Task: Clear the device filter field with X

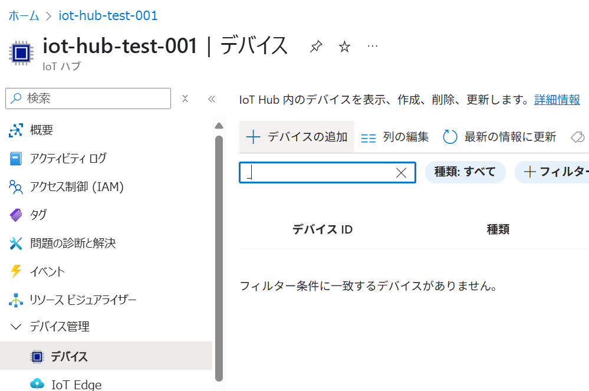Action: point(401,173)
